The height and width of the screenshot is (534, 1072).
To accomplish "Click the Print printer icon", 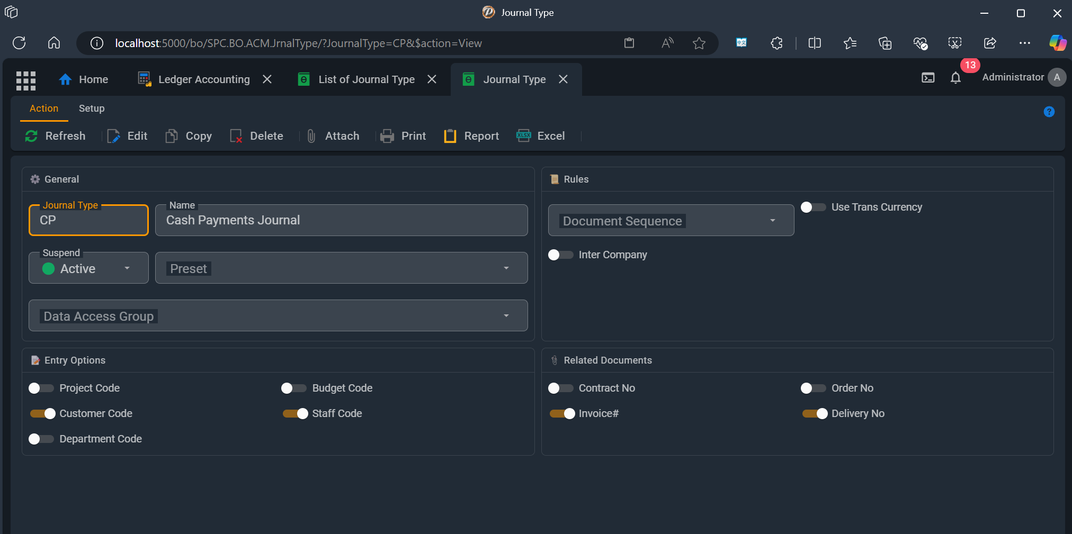I will [x=387, y=136].
